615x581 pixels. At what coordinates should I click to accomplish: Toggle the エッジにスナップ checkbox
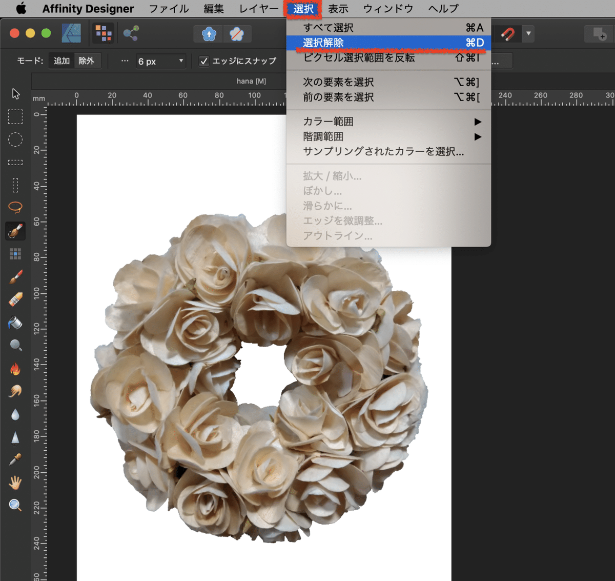pyautogui.click(x=204, y=61)
